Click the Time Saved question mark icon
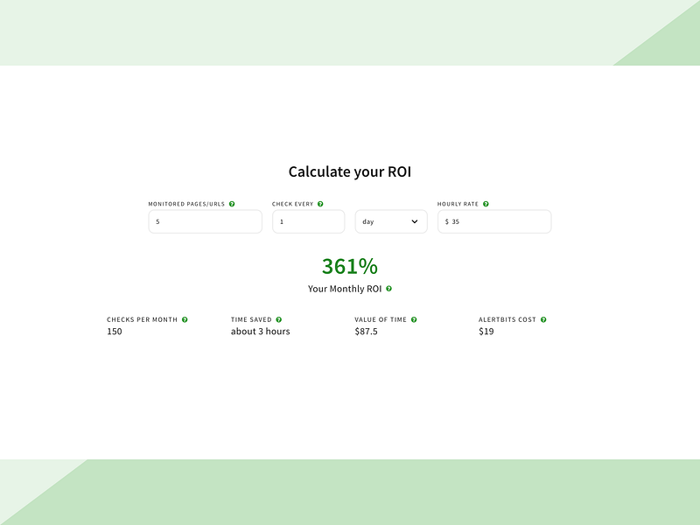 279,319
